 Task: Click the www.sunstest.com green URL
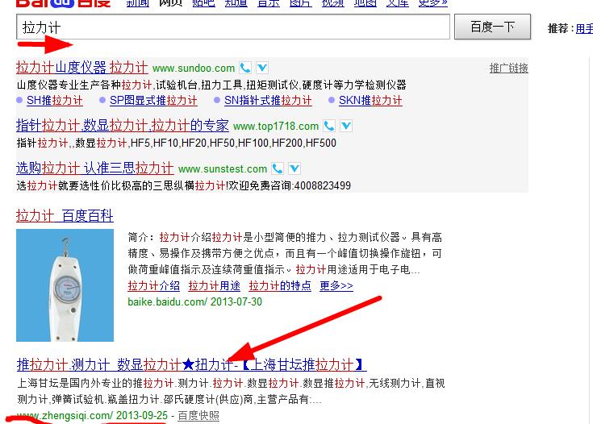223,169
